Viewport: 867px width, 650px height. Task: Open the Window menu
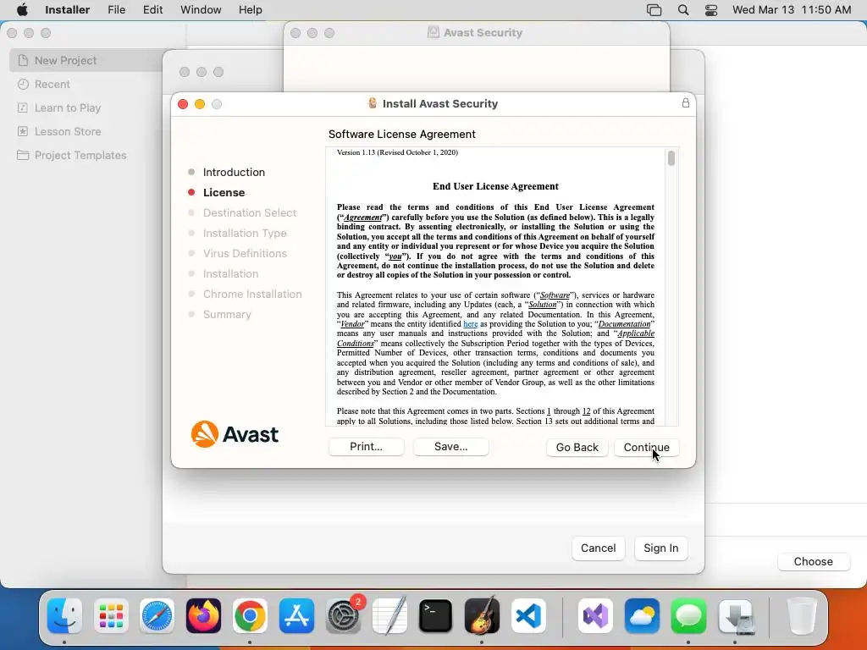[201, 10]
